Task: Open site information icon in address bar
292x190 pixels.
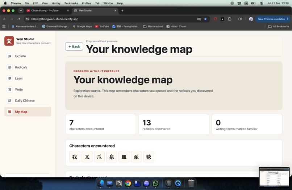Action: click(x=28, y=19)
